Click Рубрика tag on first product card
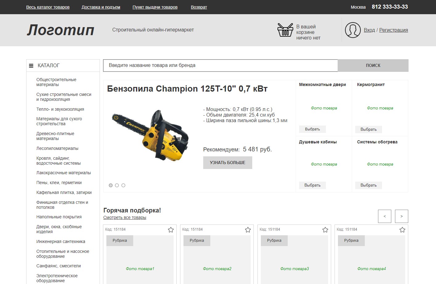This screenshot has width=436, height=284. click(x=120, y=241)
